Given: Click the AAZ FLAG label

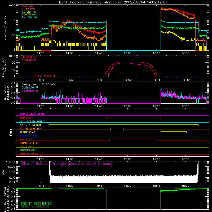Looking at the screenshot, I should coord(26,147).
